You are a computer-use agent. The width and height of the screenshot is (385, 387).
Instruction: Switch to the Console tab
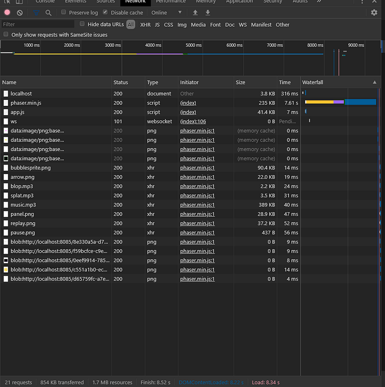45,2
